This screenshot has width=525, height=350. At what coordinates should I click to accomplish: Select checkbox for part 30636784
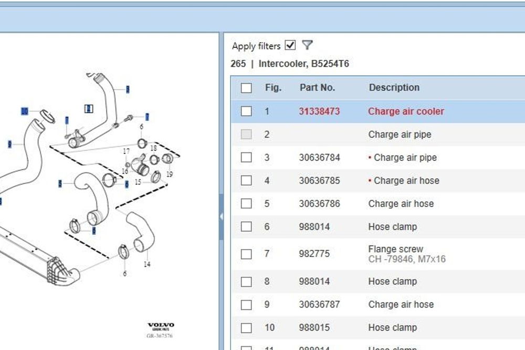click(246, 157)
